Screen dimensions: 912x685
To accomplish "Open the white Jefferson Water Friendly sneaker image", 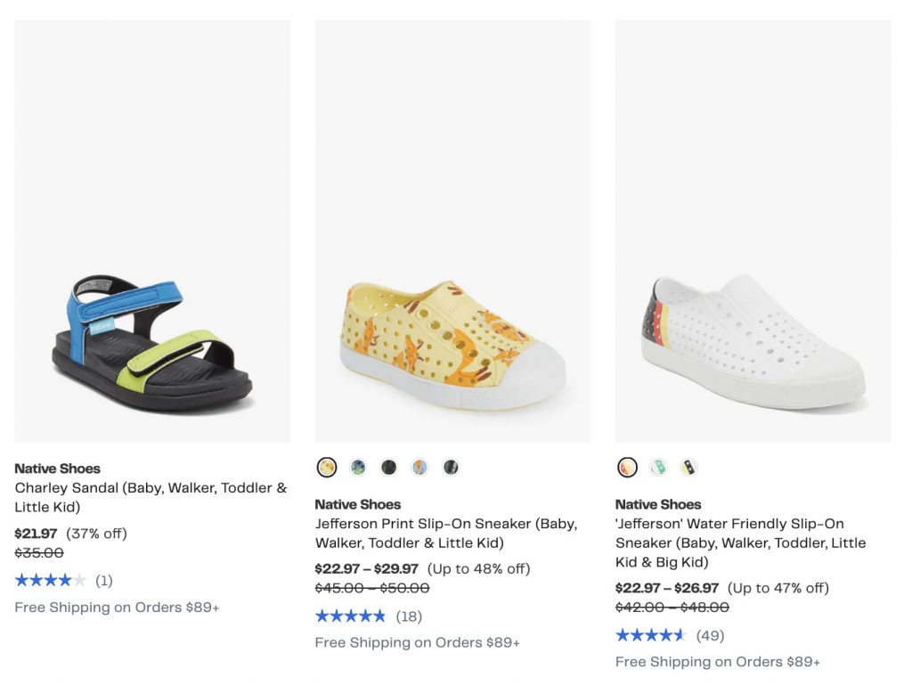I will click(753, 232).
